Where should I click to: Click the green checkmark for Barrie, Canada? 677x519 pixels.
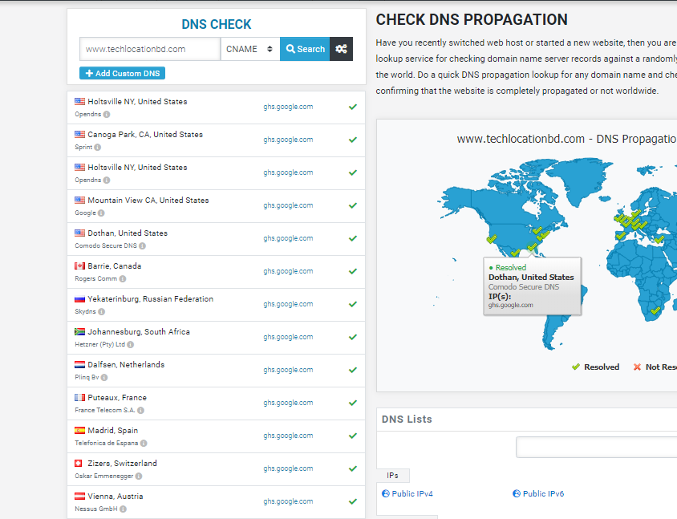pos(352,271)
